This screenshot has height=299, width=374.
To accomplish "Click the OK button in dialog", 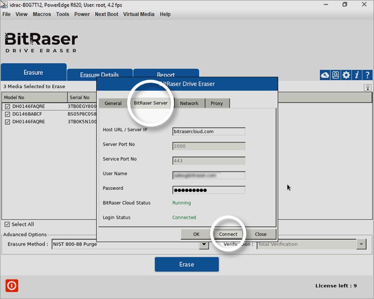I will point(196,234).
